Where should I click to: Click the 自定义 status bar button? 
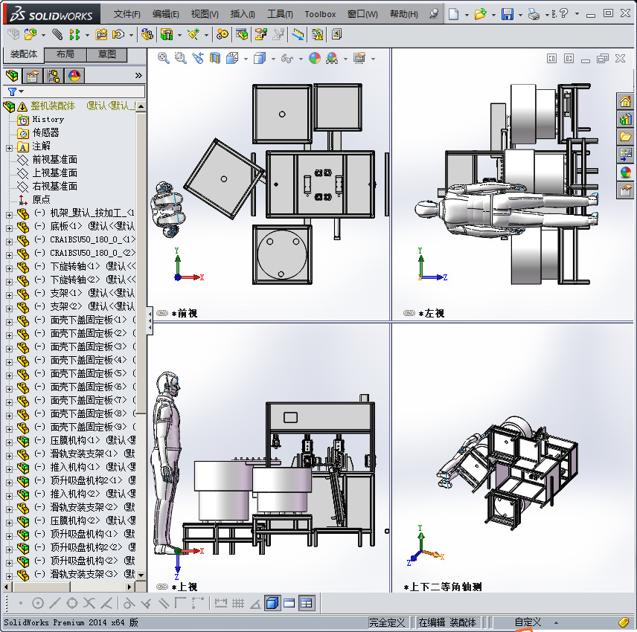(528, 622)
